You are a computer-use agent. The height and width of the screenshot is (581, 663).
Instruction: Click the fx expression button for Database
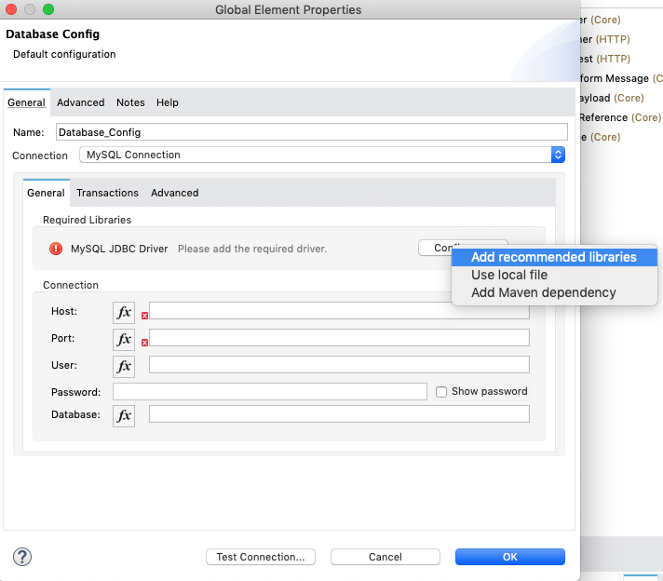pos(124,415)
